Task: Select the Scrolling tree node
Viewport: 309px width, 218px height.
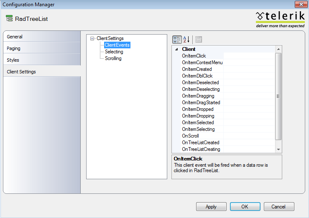Action: pyautogui.click(x=113, y=58)
